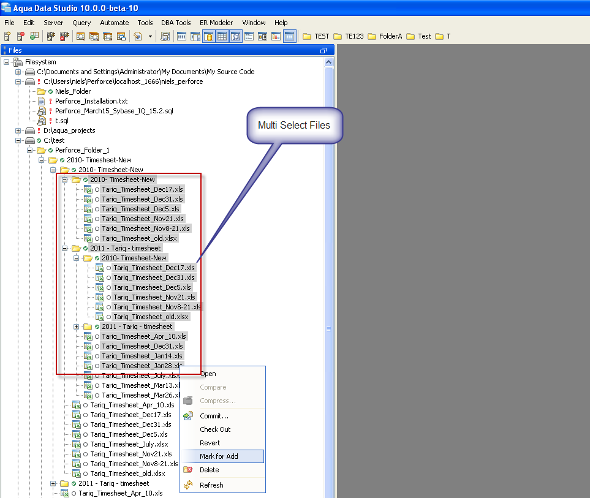Click the Files tree vertical scrollbar thumb grip

coord(328,329)
